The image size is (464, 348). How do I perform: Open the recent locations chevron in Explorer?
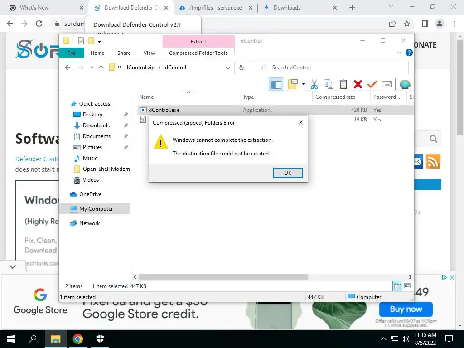[x=92, y=68]
